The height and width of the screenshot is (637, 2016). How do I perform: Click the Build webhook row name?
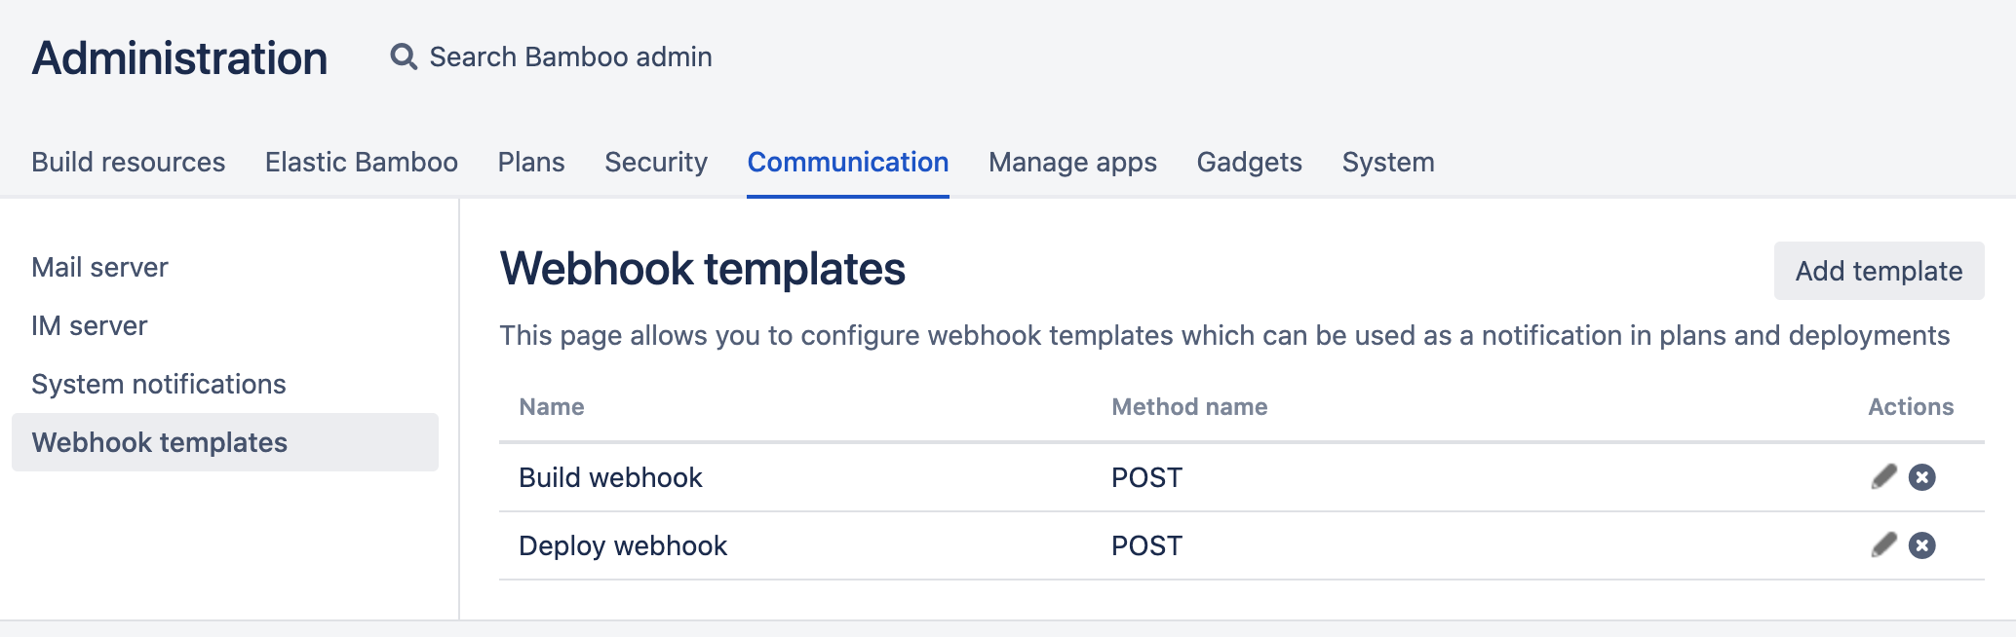pyautogui.click(x=610, y=477)
